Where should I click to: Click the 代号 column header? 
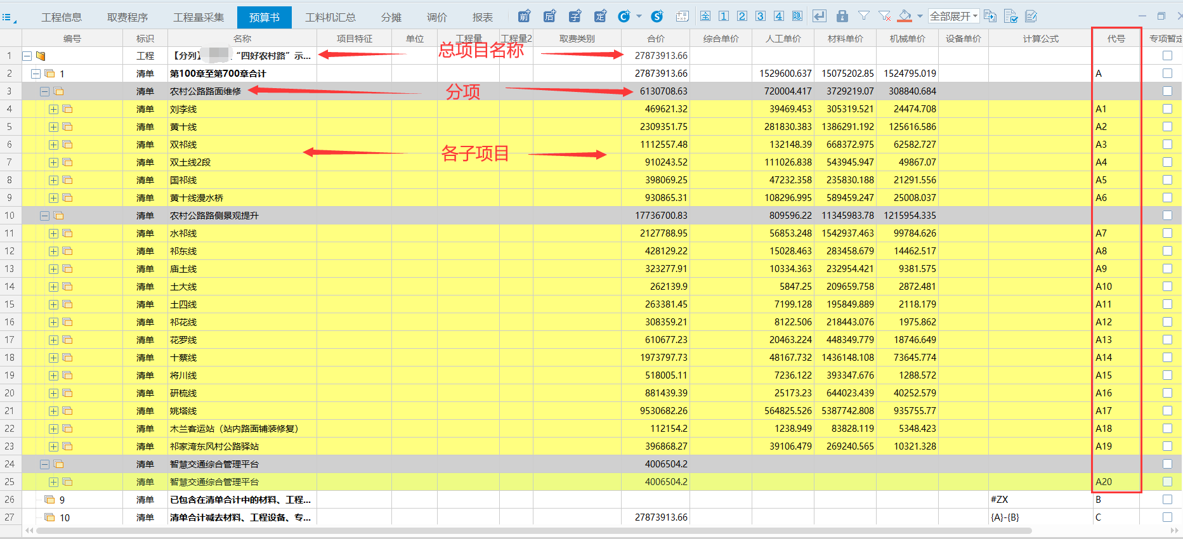[x=1116, y=39]
